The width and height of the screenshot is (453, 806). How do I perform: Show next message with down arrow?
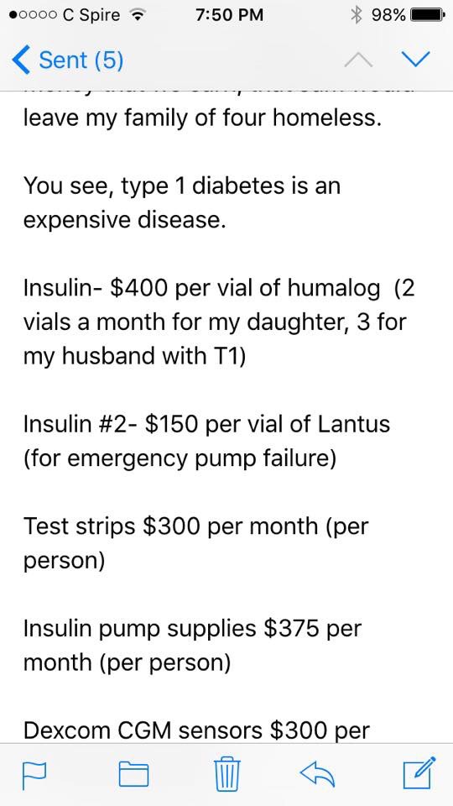pyautogui.click(x=414, y=60)
